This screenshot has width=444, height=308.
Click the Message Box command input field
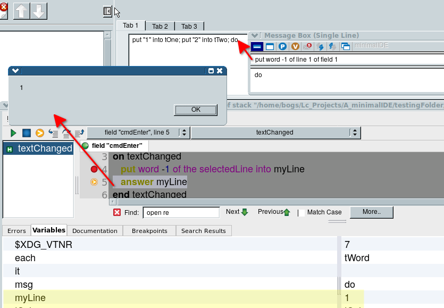point(347,60)
